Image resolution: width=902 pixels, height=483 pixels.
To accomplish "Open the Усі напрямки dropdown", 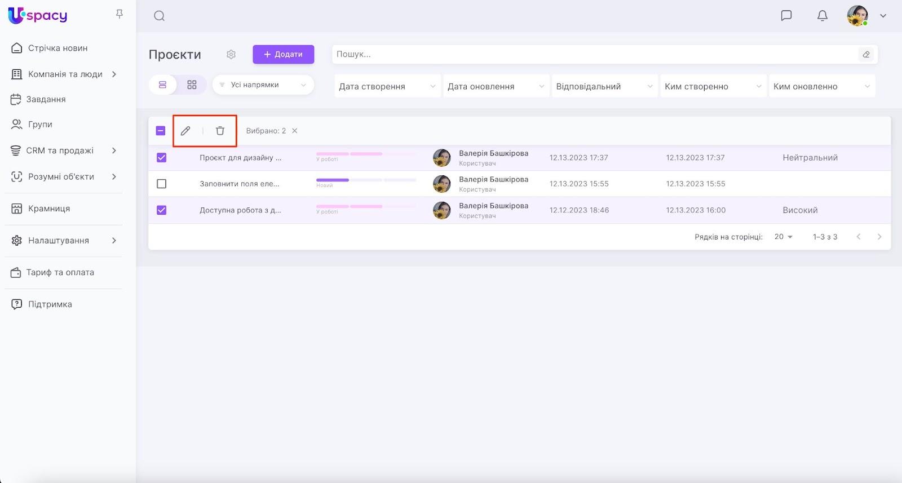I will 263,85.
